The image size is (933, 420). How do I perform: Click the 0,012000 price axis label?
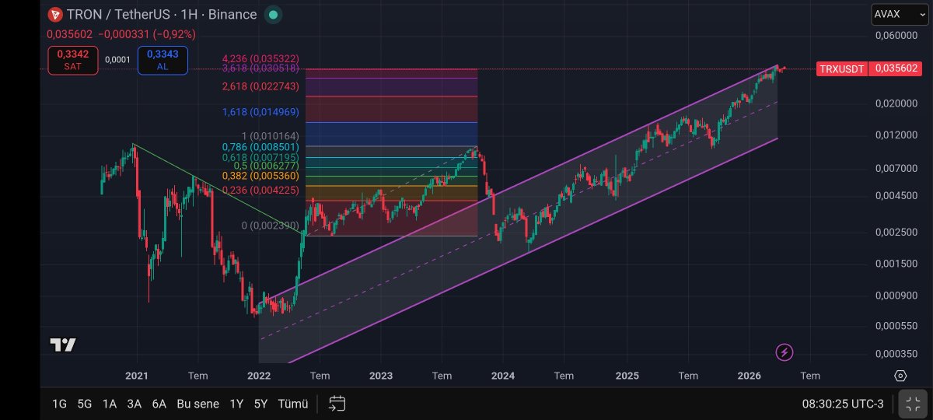point(896,135)
